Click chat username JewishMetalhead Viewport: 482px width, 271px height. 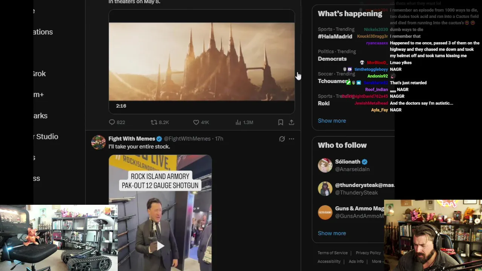[x=371, y=103]
